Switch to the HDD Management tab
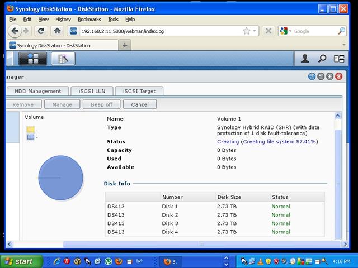The image size is (358, 268). click(37, 91)
